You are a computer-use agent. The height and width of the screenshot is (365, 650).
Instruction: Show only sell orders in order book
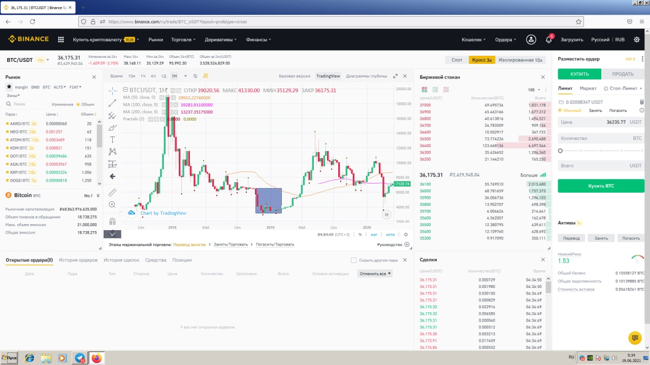[447, 89]
